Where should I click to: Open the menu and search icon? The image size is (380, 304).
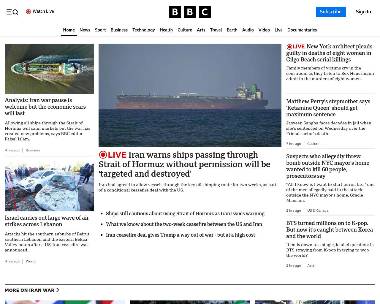pos(12,12)
